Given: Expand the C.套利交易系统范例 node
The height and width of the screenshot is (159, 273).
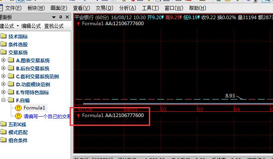Looking at the screenshot, I should coord(3,76).
